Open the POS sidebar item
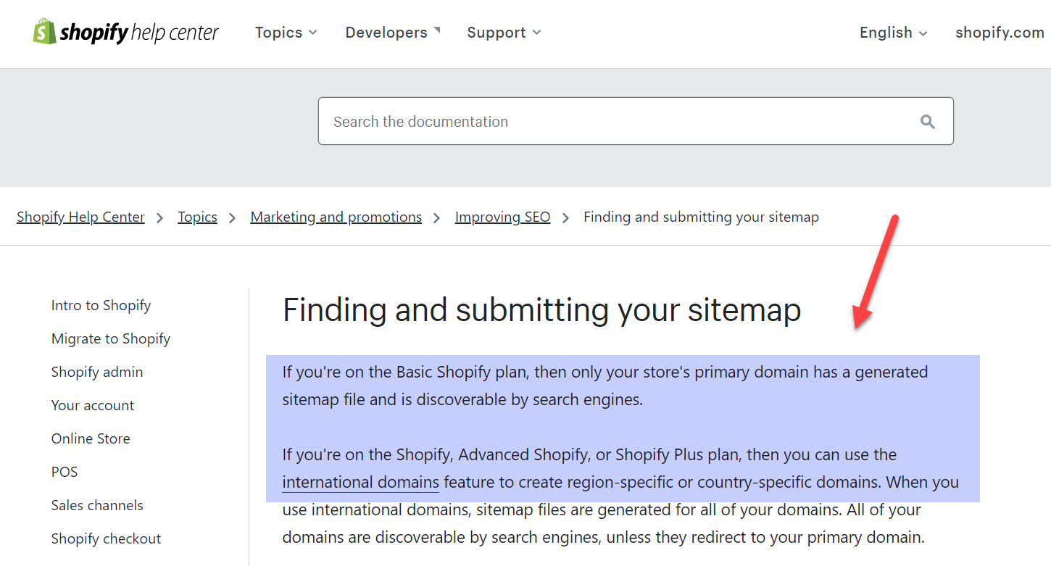 click(65, 473)
